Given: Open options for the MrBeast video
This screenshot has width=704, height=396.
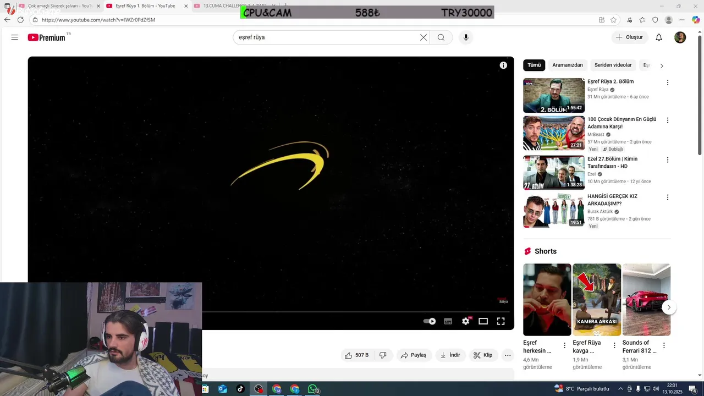Looking at the screenshot, I should tap(668, 120).
